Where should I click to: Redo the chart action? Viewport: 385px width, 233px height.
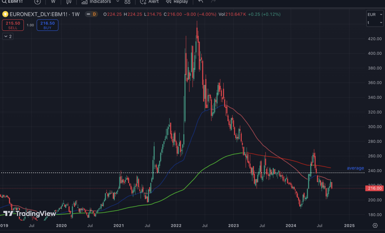pos(213,2)
